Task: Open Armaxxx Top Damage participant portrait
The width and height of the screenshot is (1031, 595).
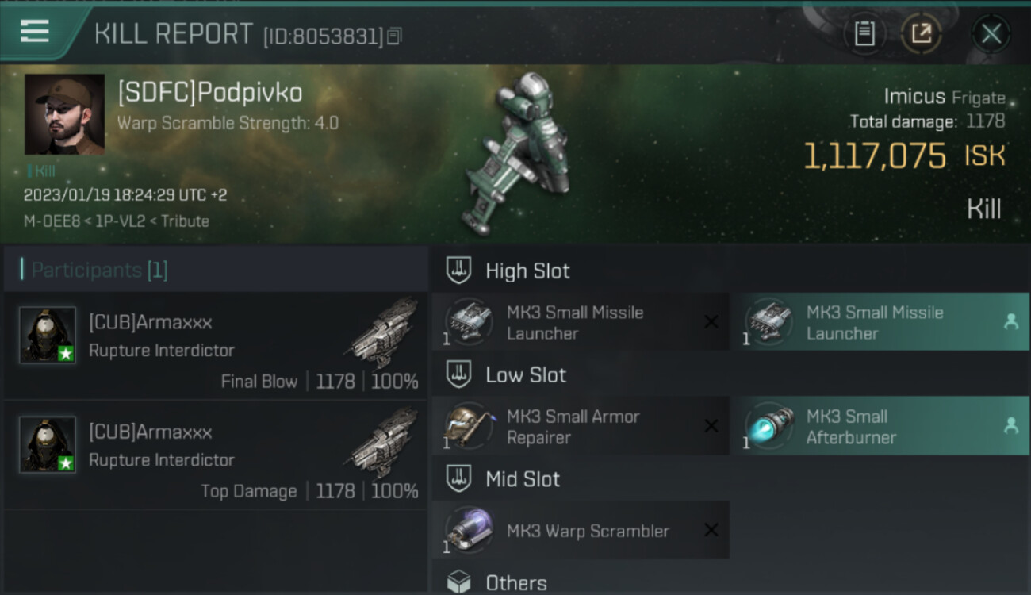Action: click(48, 444)
